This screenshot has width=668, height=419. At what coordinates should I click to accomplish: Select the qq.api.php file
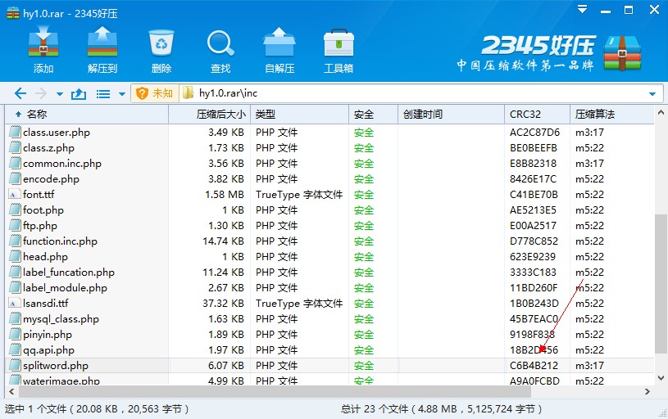pos(48,350)
